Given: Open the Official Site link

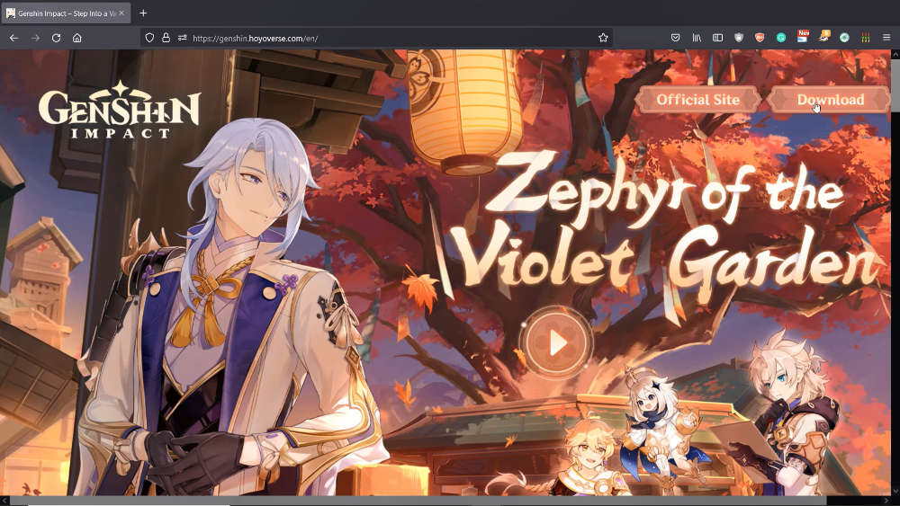Looking at the screenshot, I should (x=697, y=100).
